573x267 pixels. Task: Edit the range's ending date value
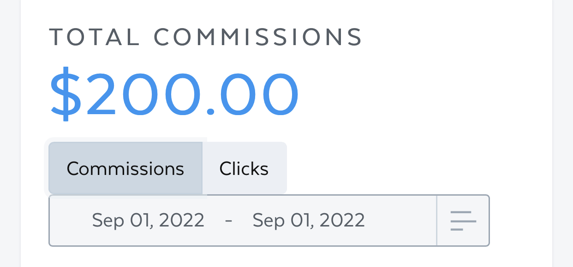(x=309, y=221)
